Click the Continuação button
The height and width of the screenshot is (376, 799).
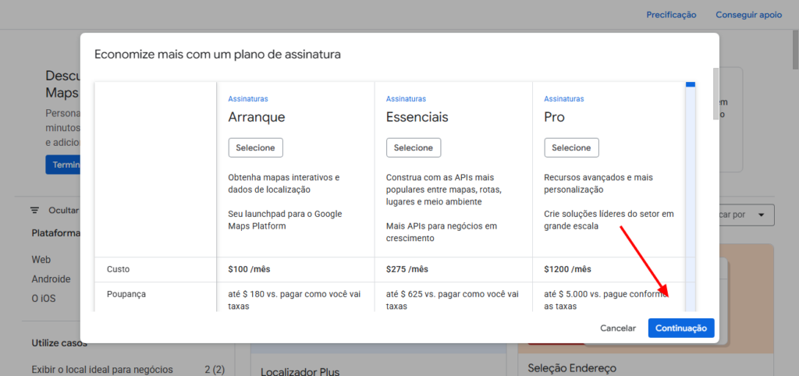(x=680, y=328)
